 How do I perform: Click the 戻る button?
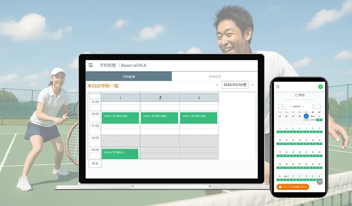tap(95, 163)
